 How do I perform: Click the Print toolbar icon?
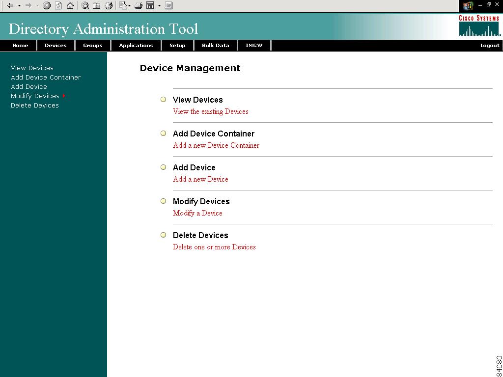(138, 5)
